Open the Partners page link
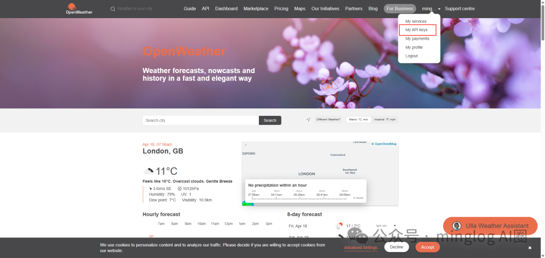545x258 pixels. coord(354,9)
